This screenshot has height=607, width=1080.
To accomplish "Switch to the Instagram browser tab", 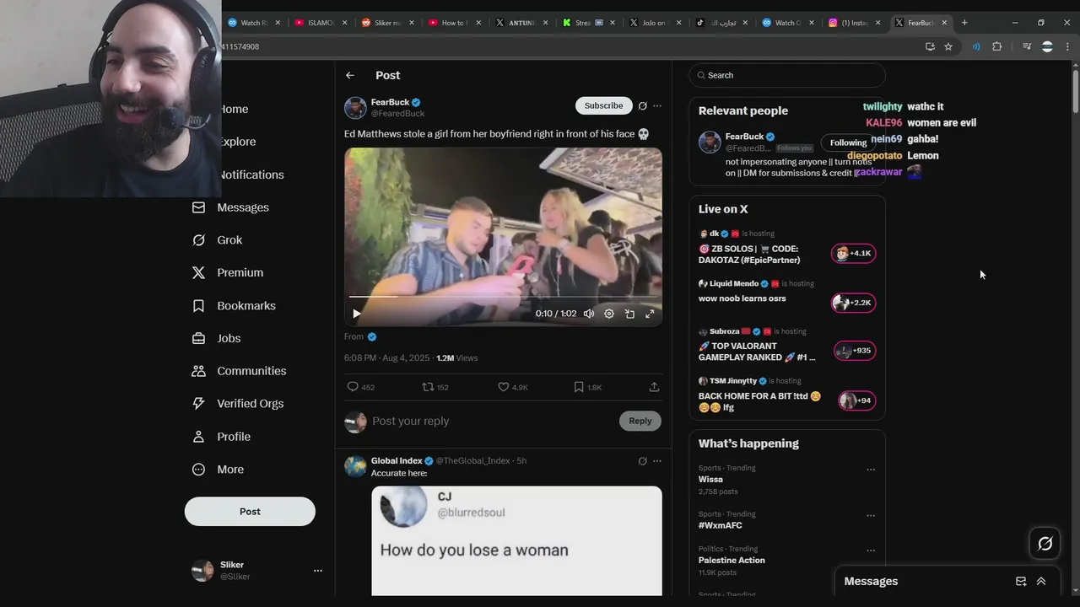I will (855, 23).
